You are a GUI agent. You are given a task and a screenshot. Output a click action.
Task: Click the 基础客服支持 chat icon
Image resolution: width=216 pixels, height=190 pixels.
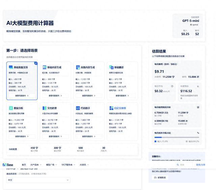click(11, 67)
